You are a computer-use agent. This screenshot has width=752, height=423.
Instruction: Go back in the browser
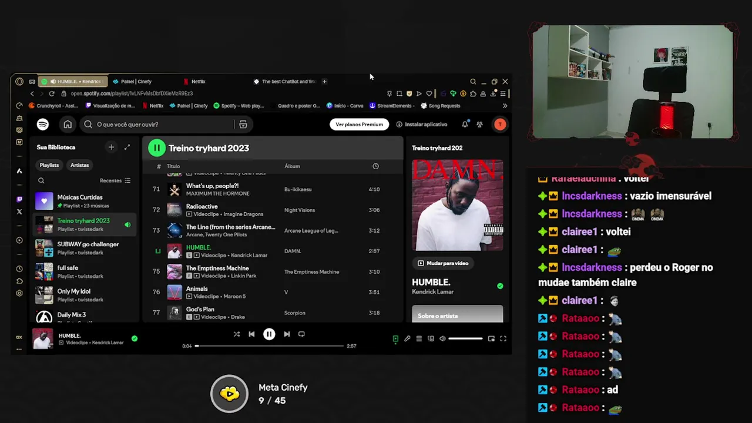pos(32,93)
